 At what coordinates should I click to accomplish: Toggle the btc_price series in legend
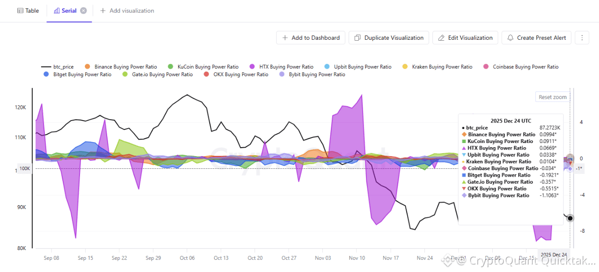[58, 67]
